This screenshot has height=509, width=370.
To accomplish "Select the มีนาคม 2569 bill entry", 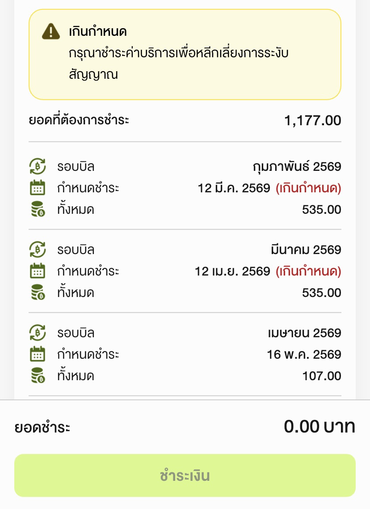I will [185, 271].
